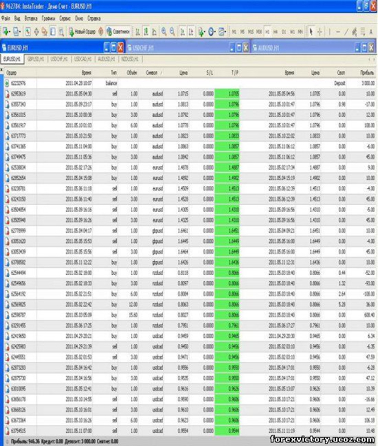Sort history by the Прибыль column header
This screenshot has width=378, height=446.
(367, 73)
